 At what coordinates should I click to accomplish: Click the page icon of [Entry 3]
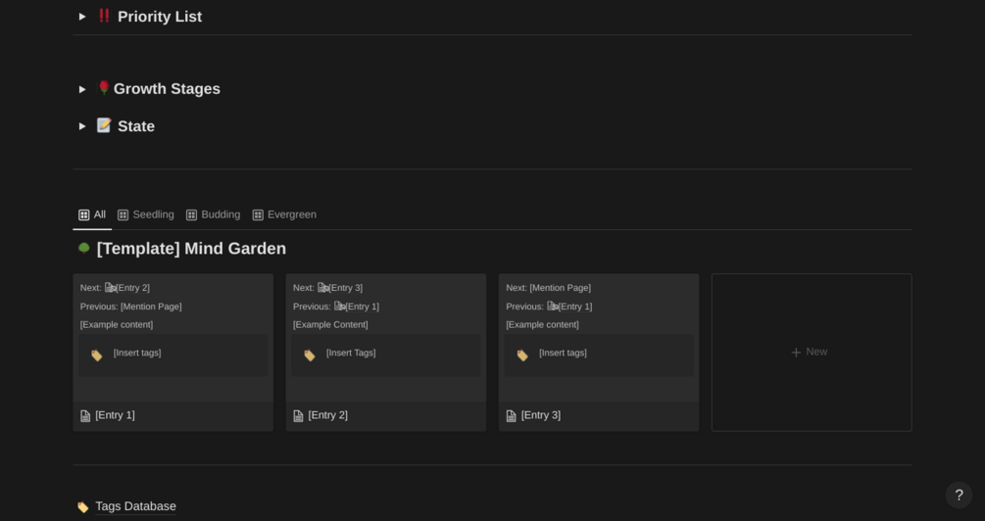[511, 416]
